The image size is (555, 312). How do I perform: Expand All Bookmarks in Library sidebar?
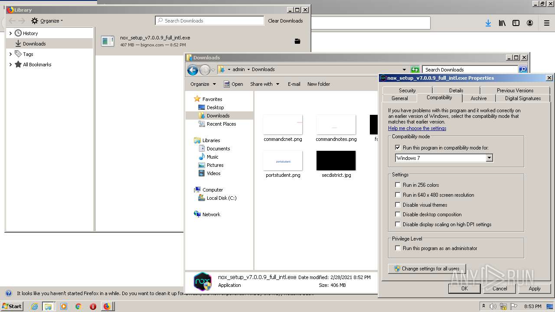(x=10, y=65)
